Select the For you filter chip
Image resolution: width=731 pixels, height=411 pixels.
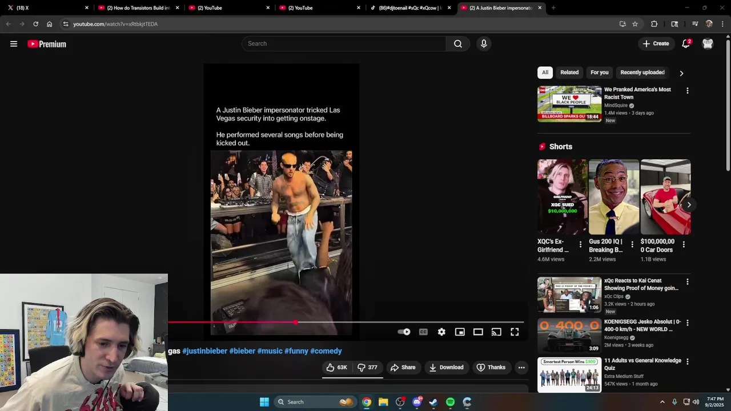click(x=600, y=72)
